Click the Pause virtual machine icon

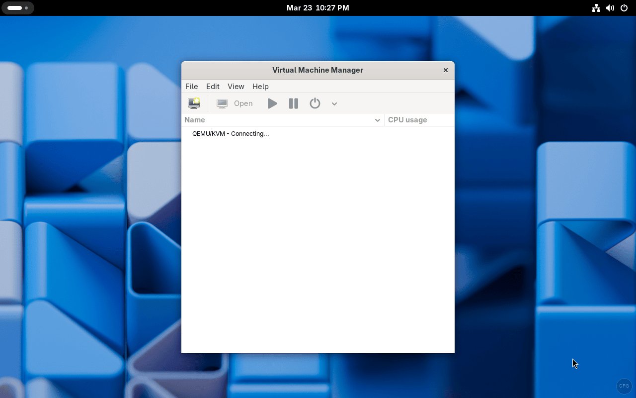point(293,103)
